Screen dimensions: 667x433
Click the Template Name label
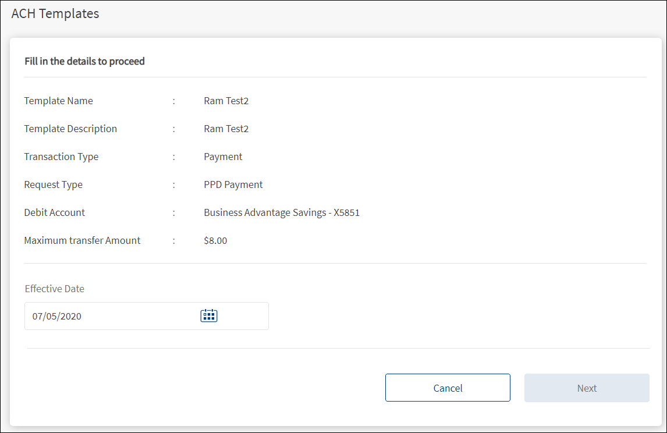coord(58,101)
